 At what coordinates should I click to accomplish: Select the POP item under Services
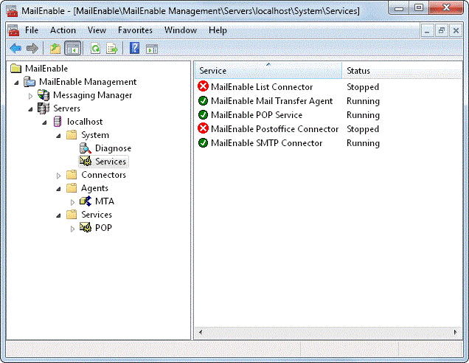pos(103,228)
